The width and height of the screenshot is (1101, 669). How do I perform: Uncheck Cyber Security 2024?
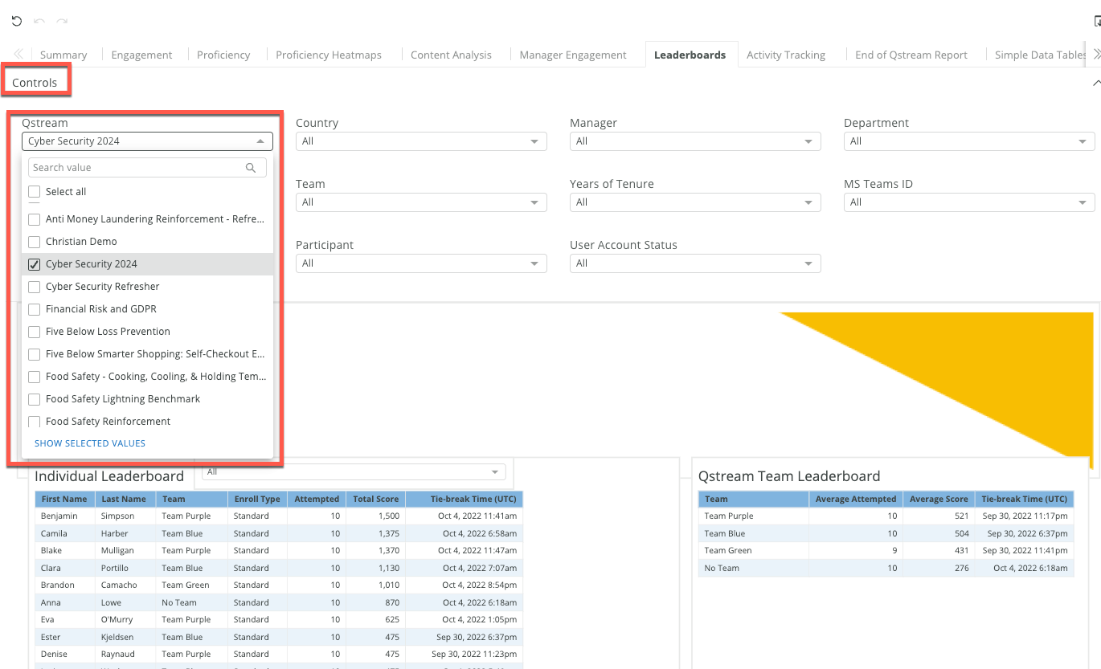click(34, 263)
